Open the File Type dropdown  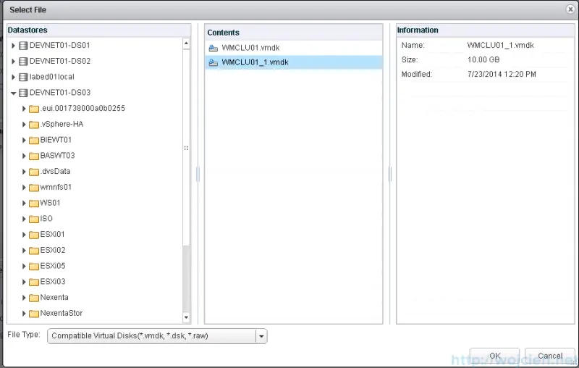[261, 336]
